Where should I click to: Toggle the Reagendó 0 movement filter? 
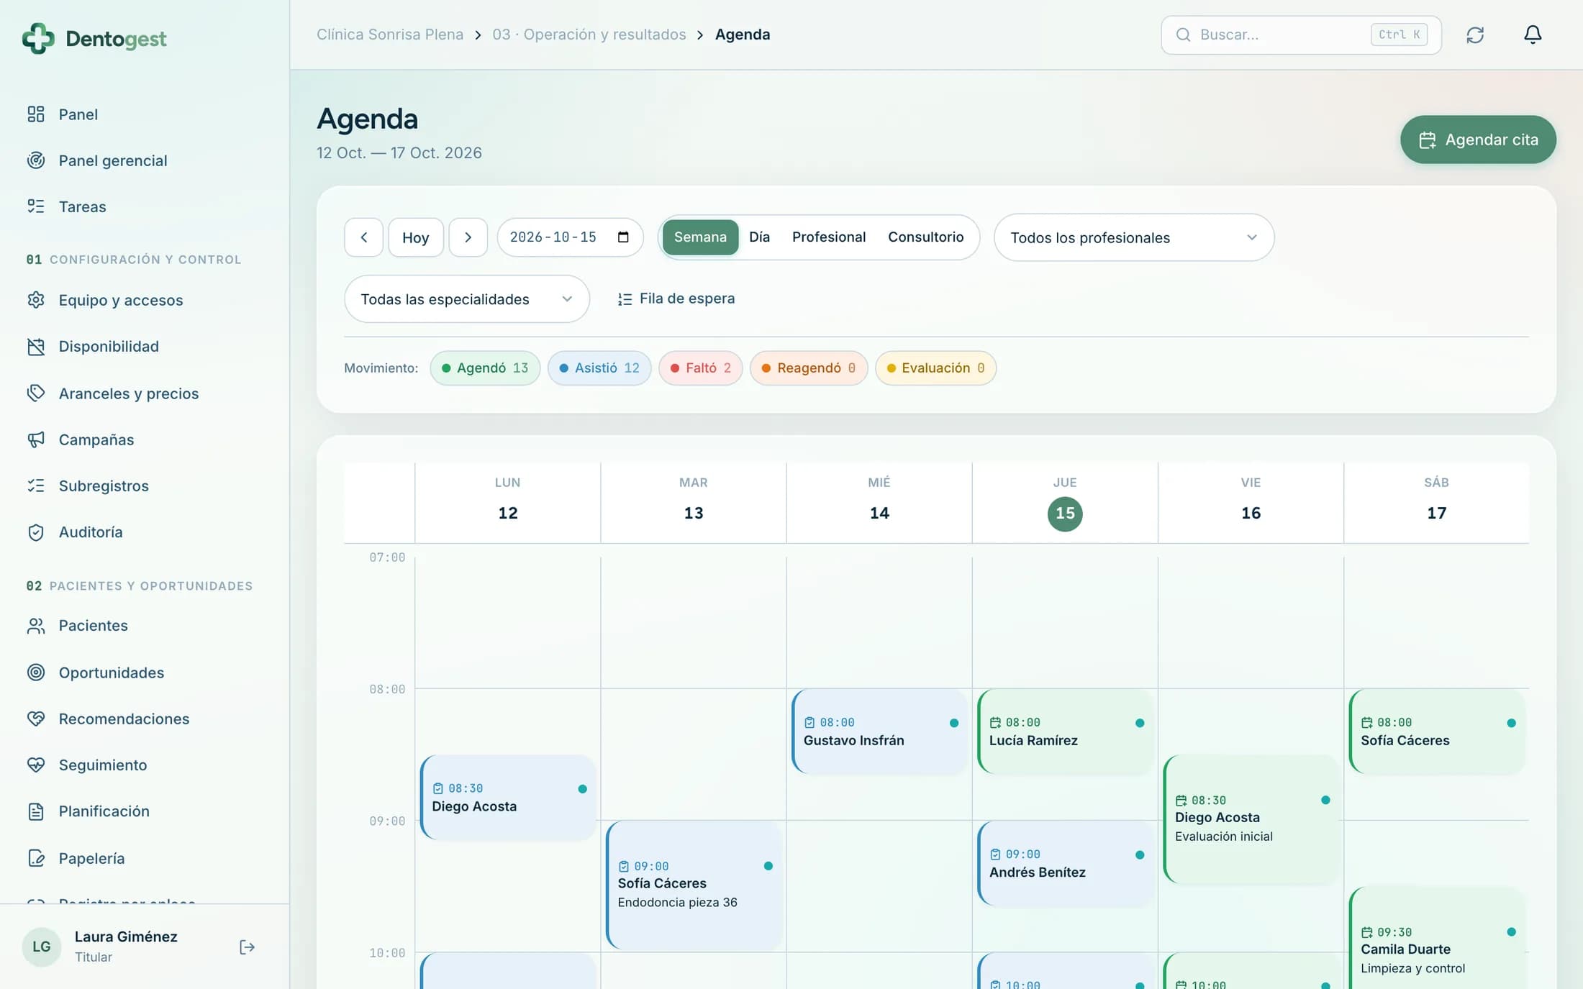click(x=809, y=368)
